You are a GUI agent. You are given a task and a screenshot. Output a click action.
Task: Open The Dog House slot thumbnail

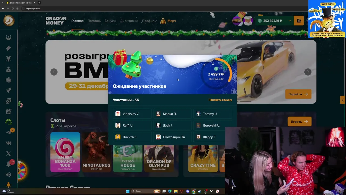tap(128, 158)
